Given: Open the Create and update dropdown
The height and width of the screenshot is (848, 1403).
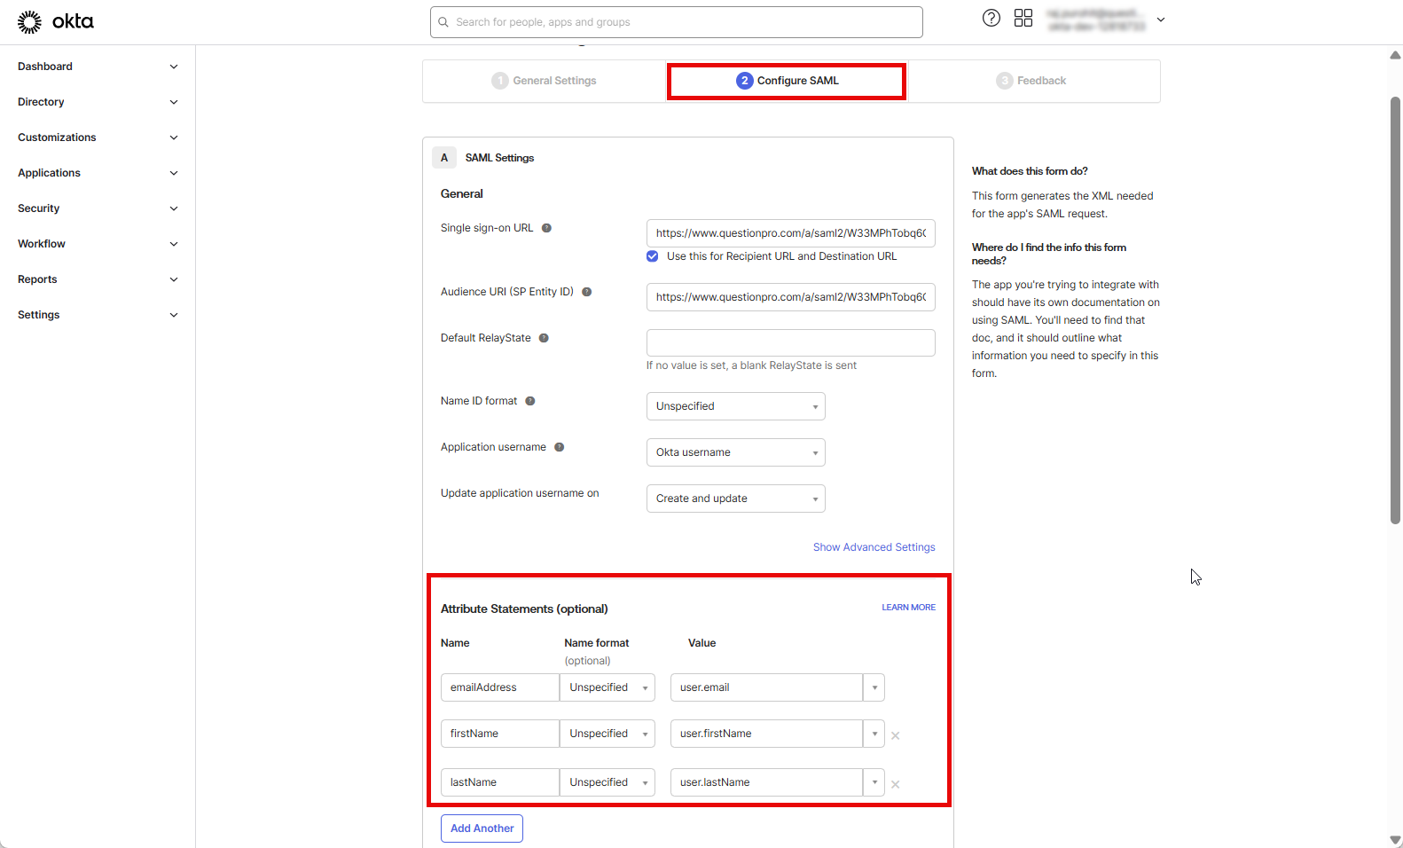Looking at the screenshot, I should (735, 499).
